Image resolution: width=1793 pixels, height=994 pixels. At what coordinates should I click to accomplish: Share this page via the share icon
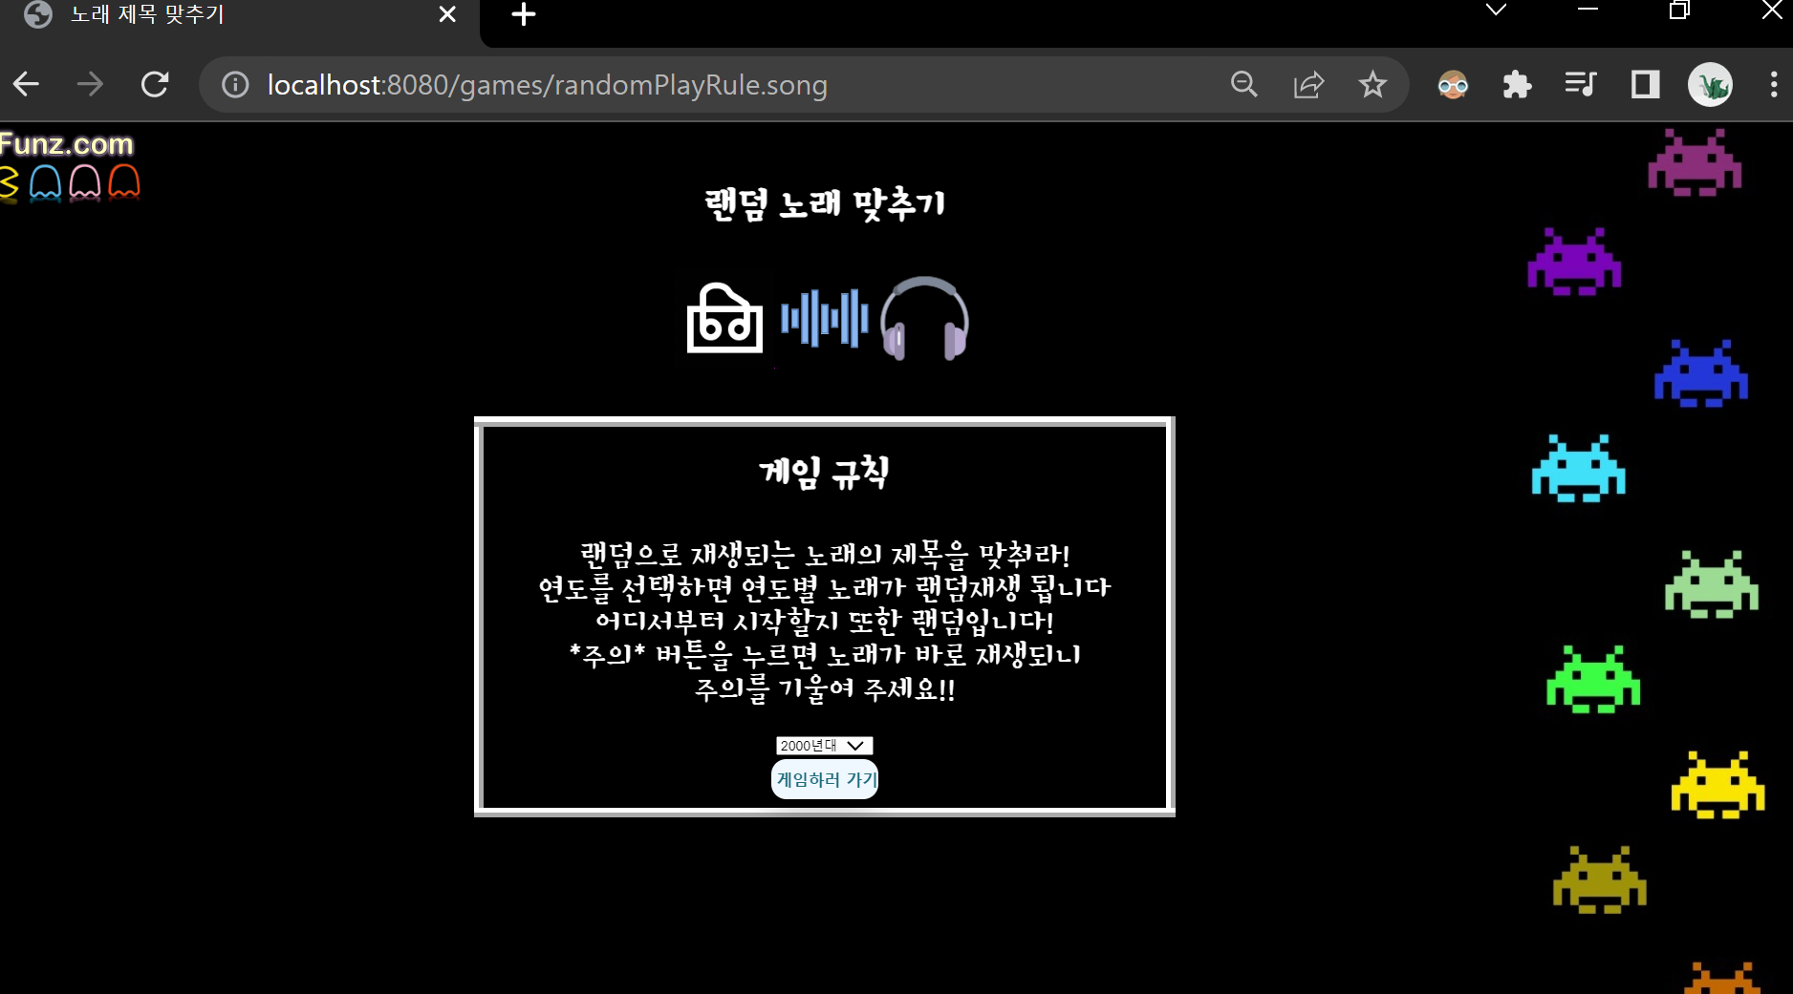pyautogui.click(x=1307, y=84)
